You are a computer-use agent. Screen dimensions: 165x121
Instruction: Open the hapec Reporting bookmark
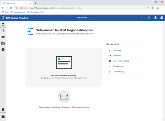pyautogui.click(x=18, y=12)
